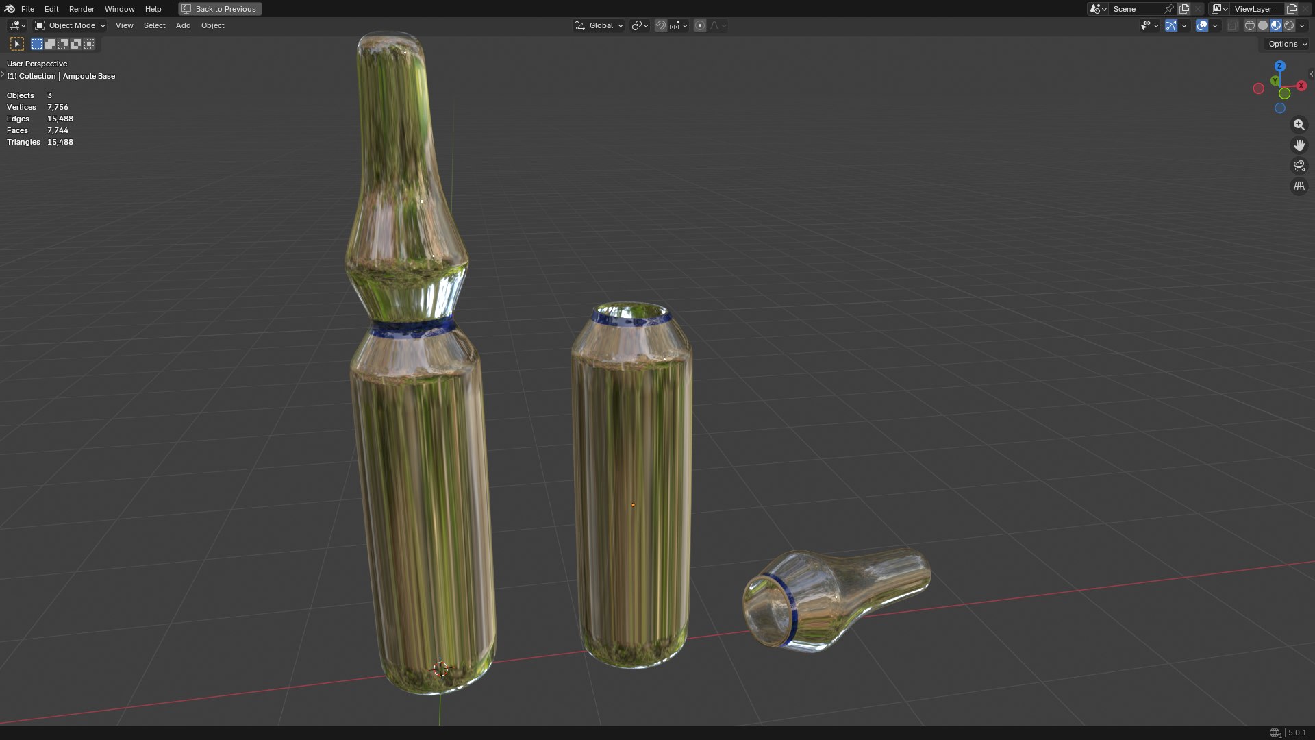This screenshot has height=740, width=1315.
Task: Choose the Subtract Existing Selection mode icon
Action: tap(63, 44)
